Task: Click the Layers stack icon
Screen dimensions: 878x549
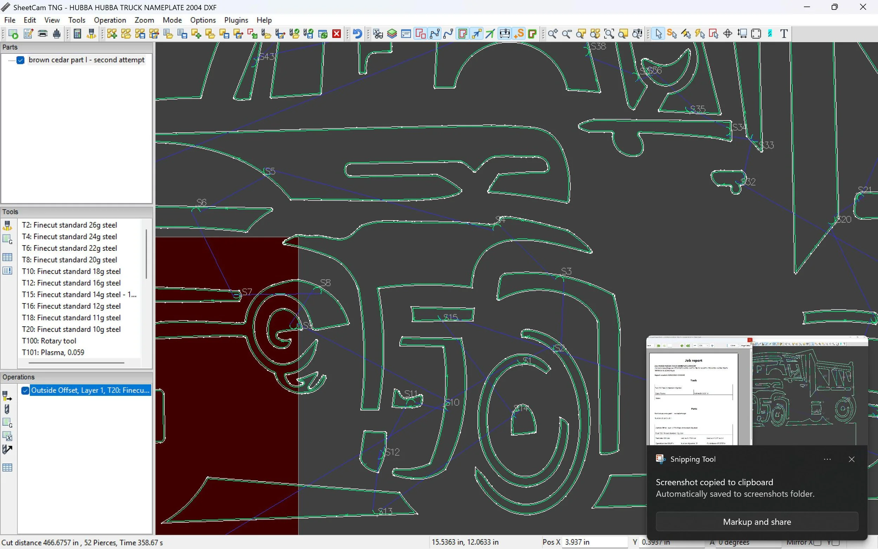Action: 392,34
